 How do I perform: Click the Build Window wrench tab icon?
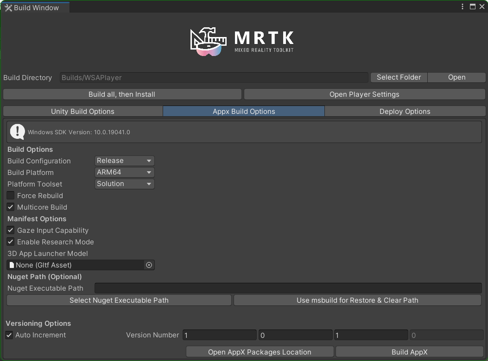(x=8, y=8)
